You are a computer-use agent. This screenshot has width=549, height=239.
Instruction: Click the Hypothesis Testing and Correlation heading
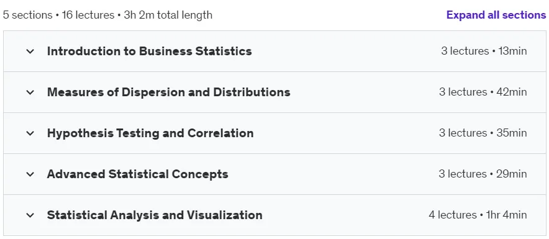point(150,133)
